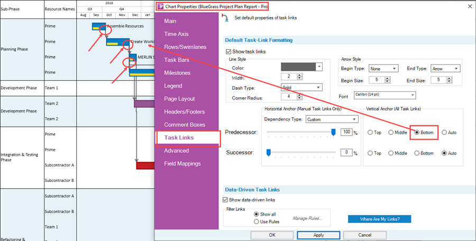Click the End Size spinner arrows
The height and width of the screenshot is (241, 476).
pos(450,80)
